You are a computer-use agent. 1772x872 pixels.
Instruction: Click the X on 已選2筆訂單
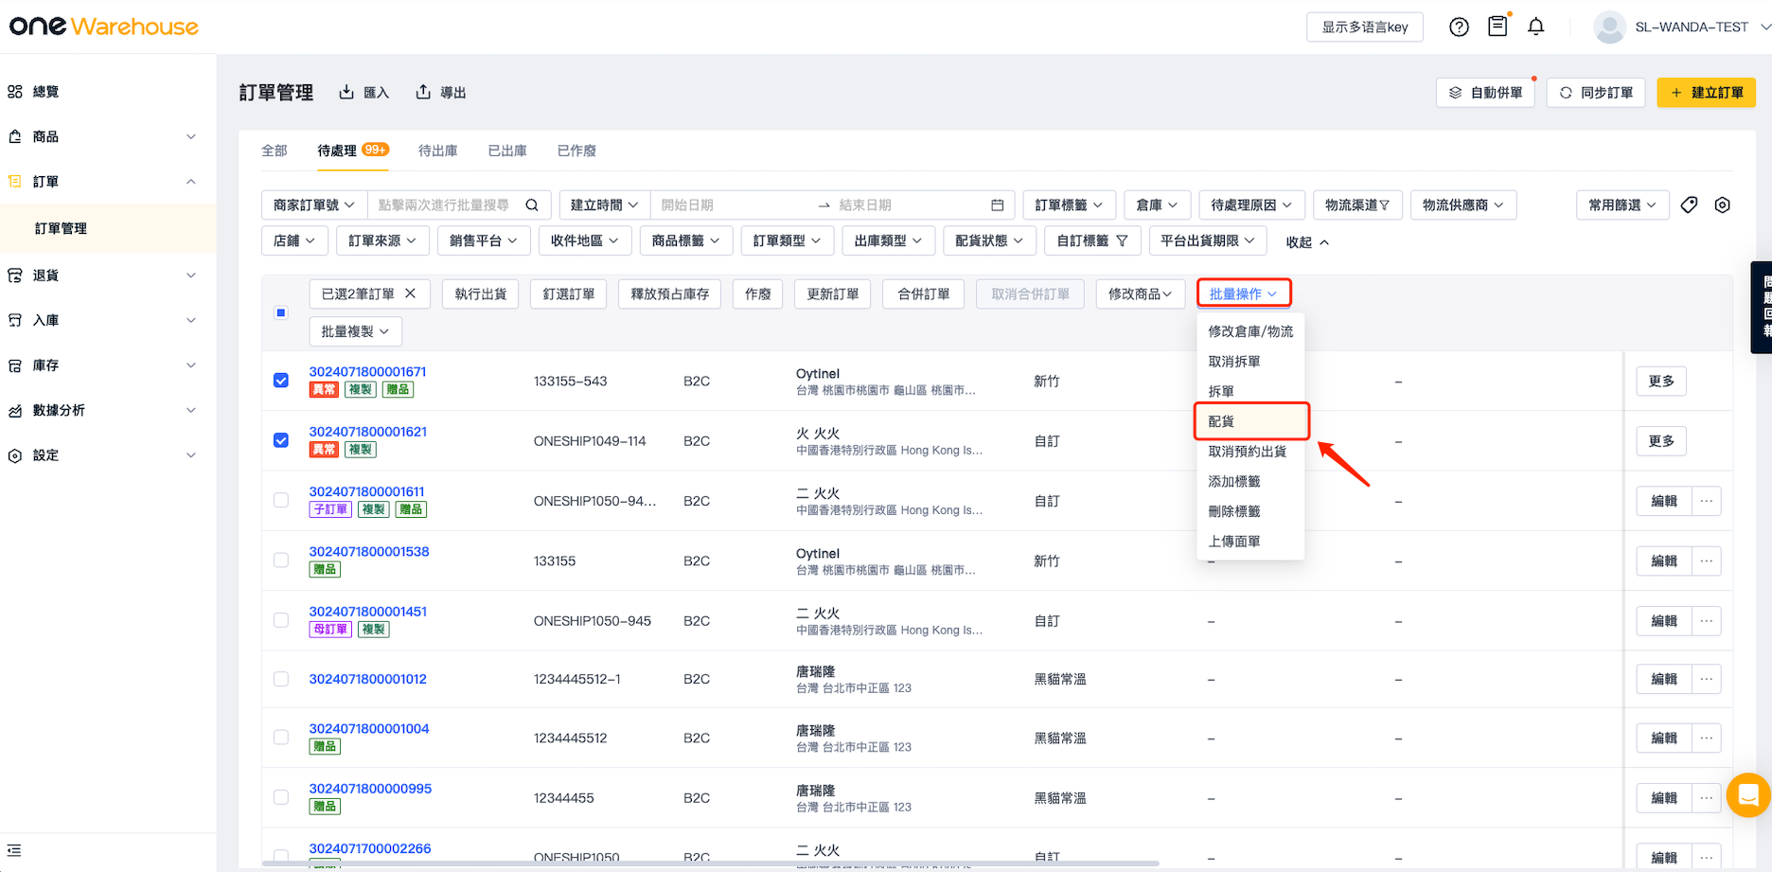click(x=410, y=294)
